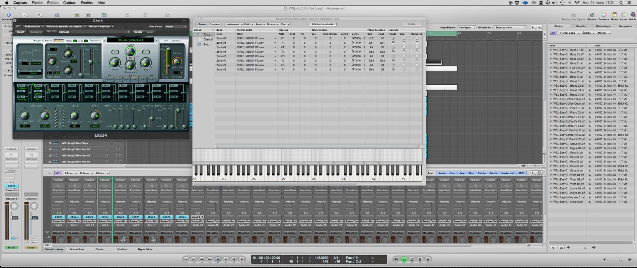Screen dimensions: 637x268
Task: Click the fast forward transport button
Action: click(210, 259)
